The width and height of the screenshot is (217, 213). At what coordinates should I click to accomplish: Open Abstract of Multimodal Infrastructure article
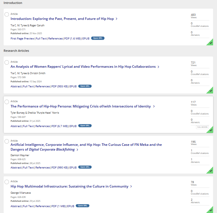pyautogui.click(x=16, y=206)
